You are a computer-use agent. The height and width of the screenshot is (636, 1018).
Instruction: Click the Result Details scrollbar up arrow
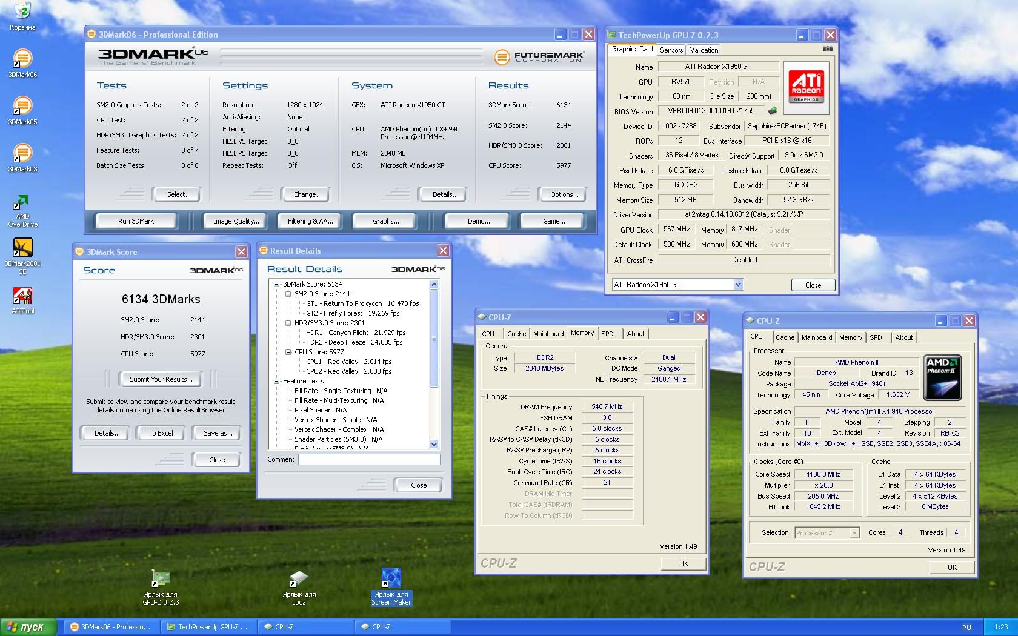click(x=434, y=284)
